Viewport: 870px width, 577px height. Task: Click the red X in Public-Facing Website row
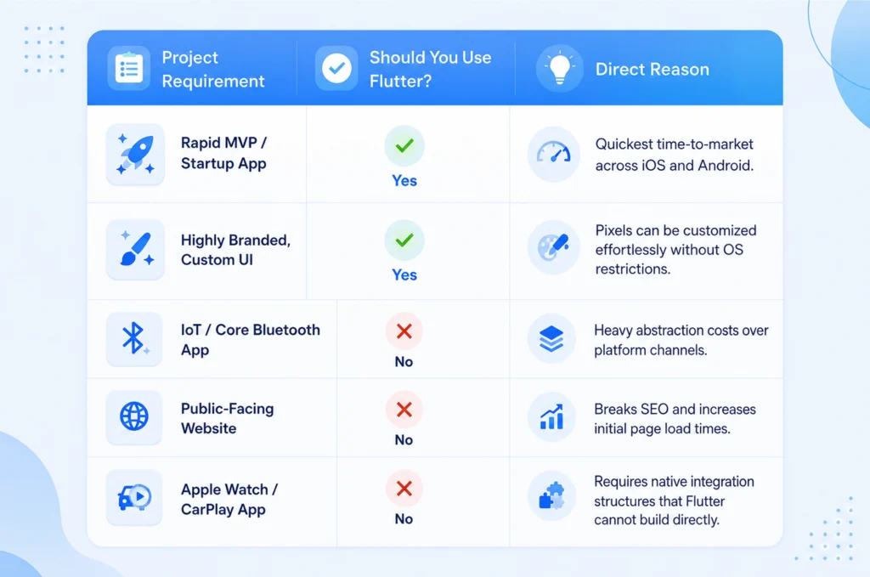(x=404, y=410)
